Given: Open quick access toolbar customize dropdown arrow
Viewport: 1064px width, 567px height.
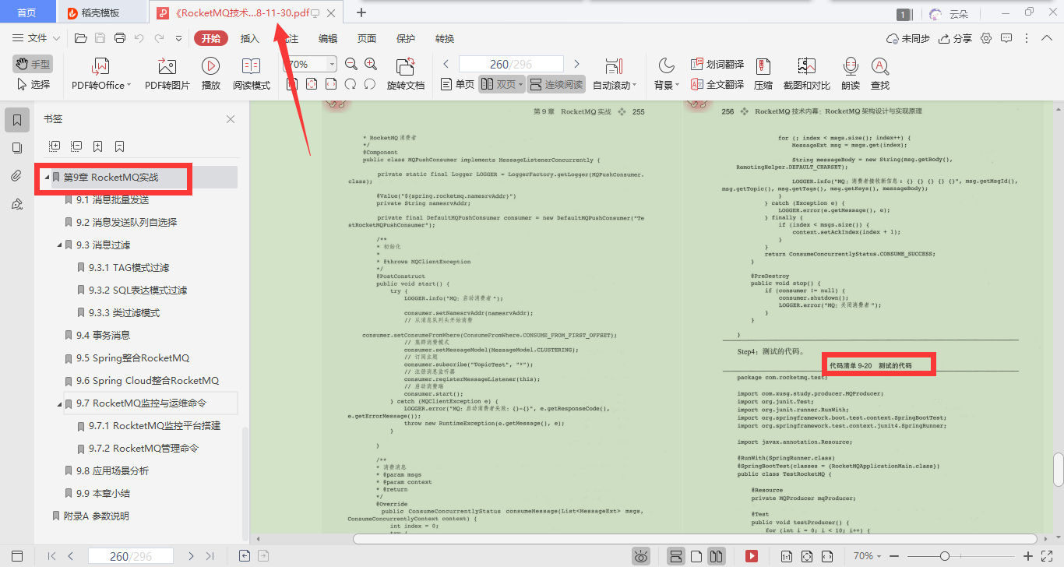Looking at the screenshot, I should point(178,38).
